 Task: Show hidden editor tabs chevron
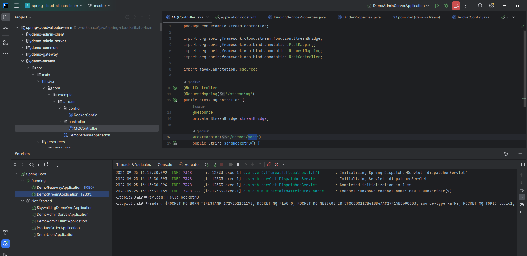coord(514,17)
